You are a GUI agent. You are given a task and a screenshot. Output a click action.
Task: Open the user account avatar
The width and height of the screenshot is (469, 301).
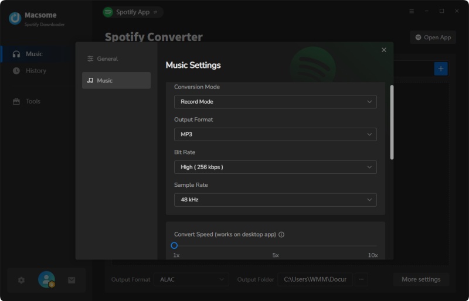(x=46, y=279)
